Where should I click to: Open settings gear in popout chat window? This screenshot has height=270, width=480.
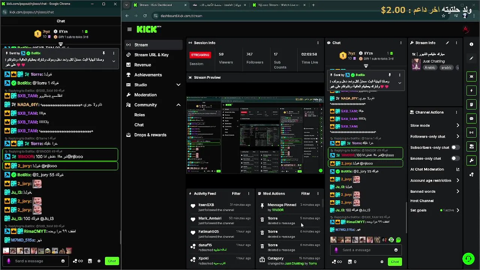tap(99, 261)
